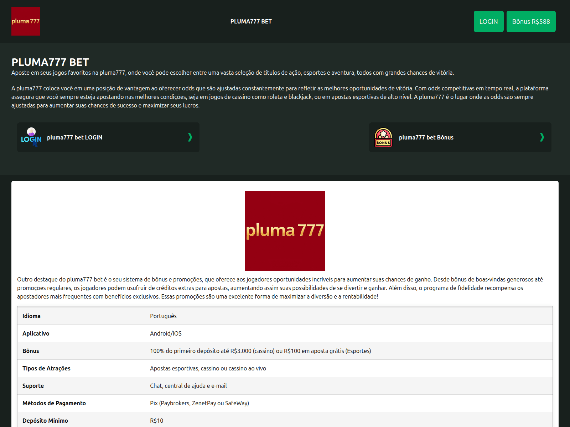Click the Bônus R$588 button
The image size is (570, 427).
(x=531, y=21)
